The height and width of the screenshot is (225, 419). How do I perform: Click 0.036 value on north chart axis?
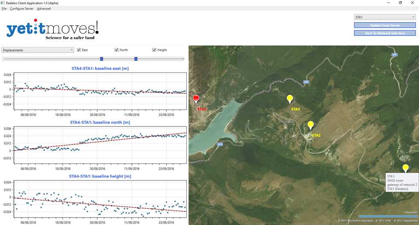(x=7, y=129)
